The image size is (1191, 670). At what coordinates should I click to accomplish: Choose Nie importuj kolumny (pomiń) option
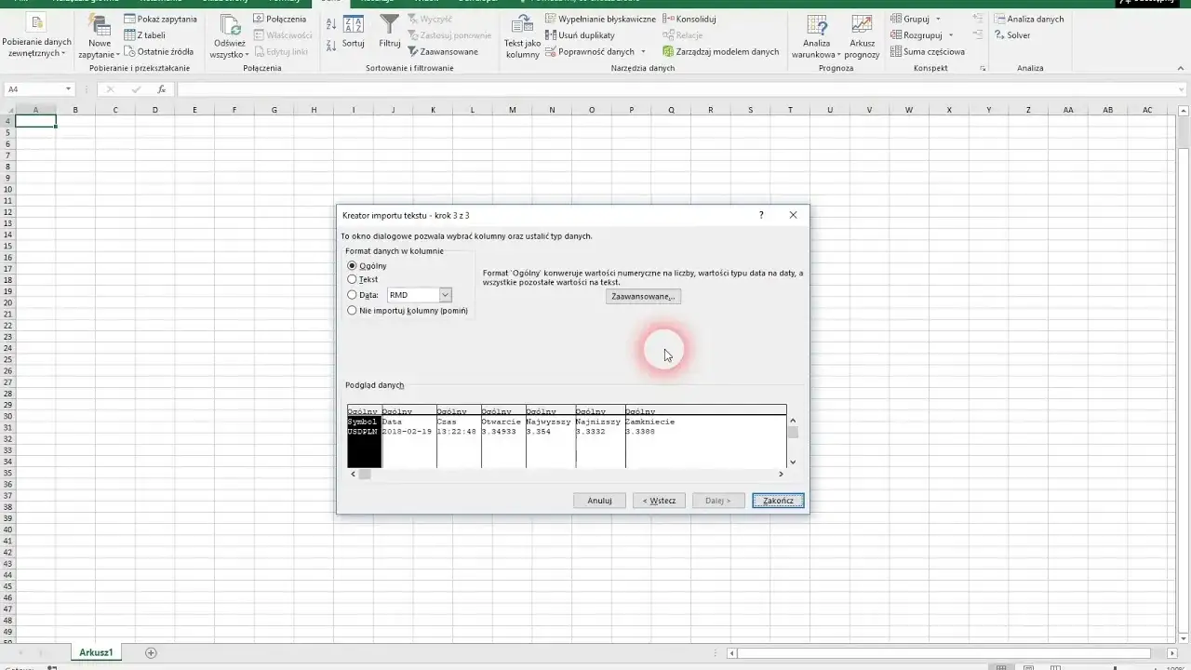[352, 311]
